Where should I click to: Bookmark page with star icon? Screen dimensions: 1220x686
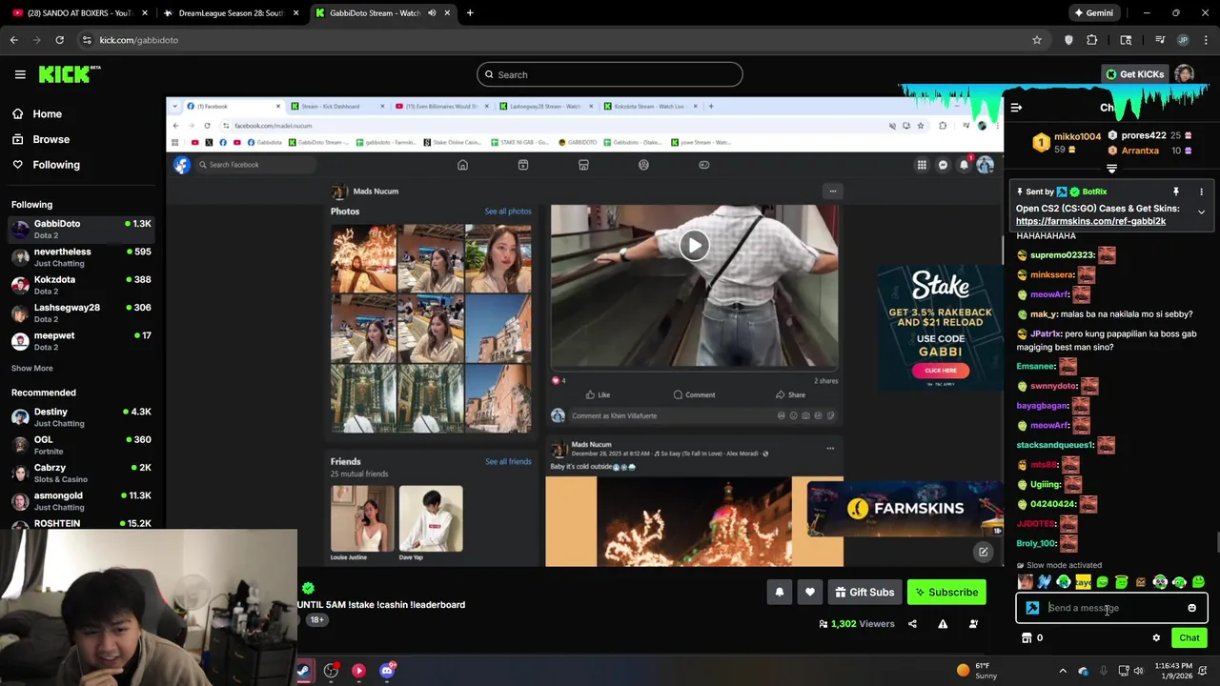[x=1037, y=40]
